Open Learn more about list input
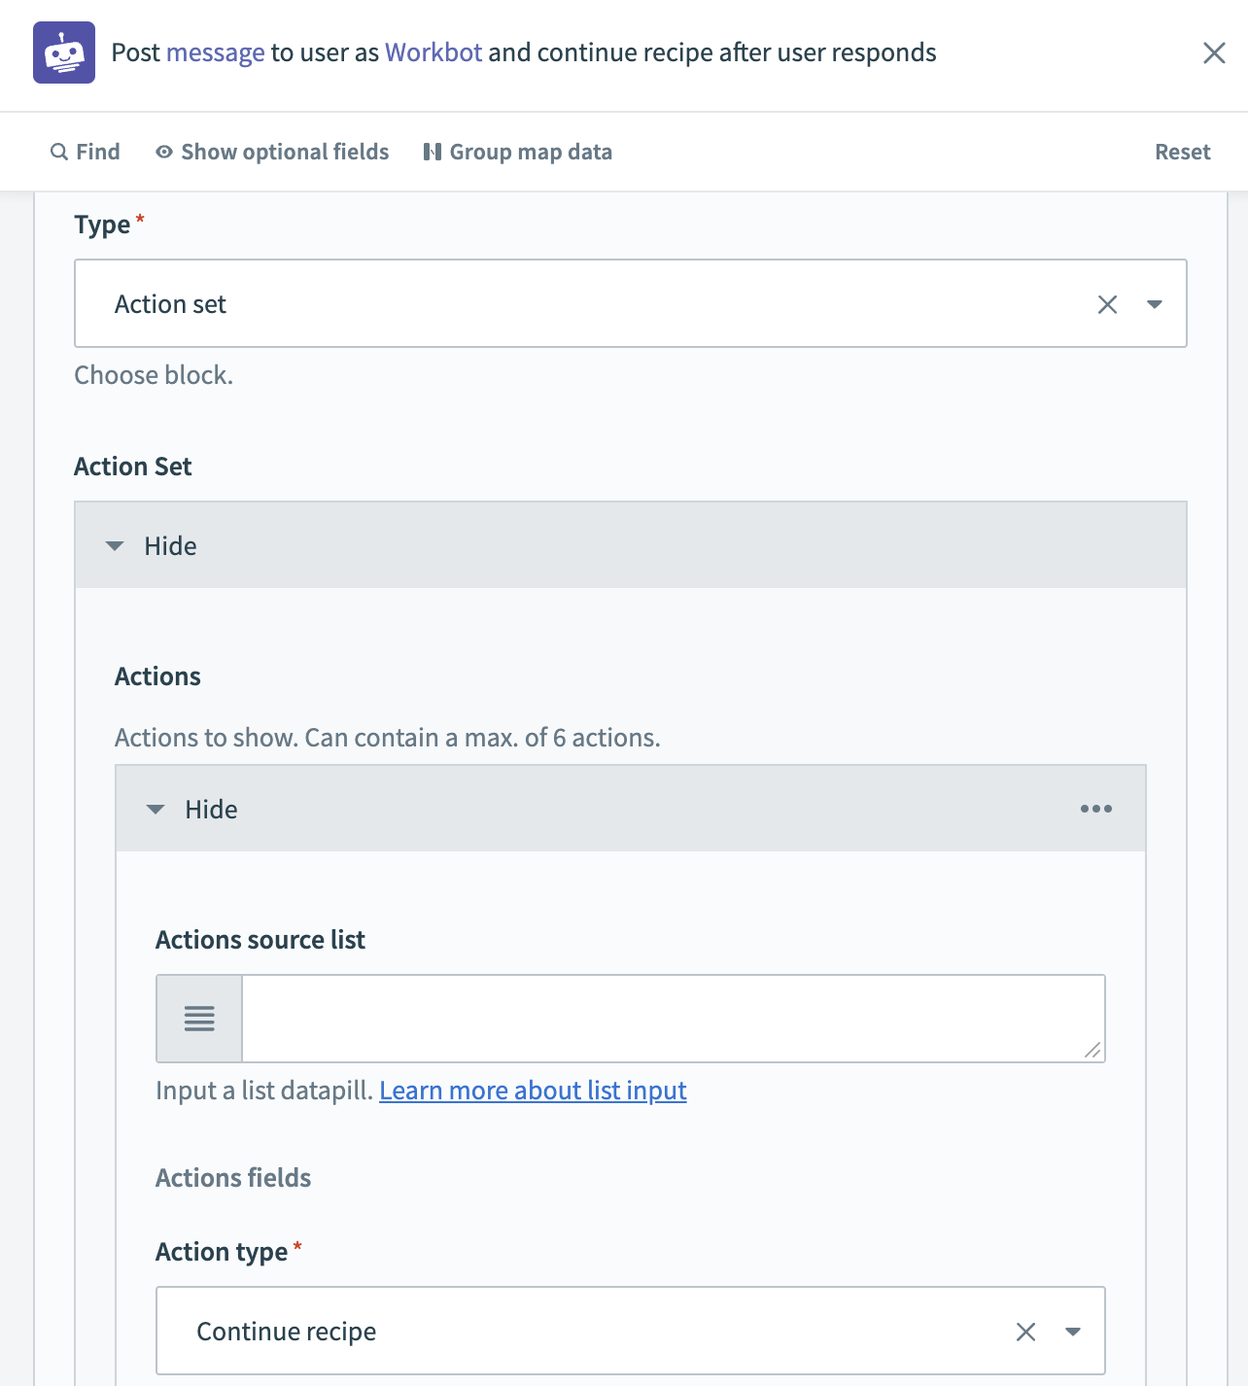 (x=533, y=1091)
